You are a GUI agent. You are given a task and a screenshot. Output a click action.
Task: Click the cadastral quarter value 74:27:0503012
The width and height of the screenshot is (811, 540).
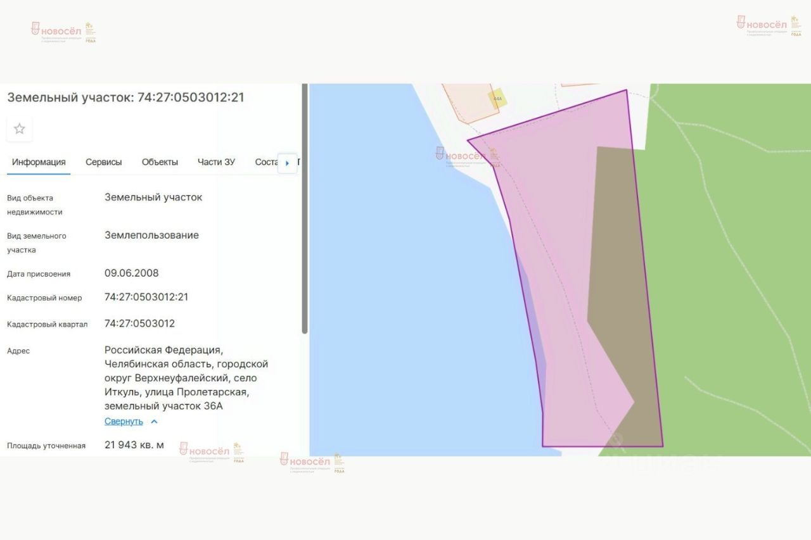(139, 323)
